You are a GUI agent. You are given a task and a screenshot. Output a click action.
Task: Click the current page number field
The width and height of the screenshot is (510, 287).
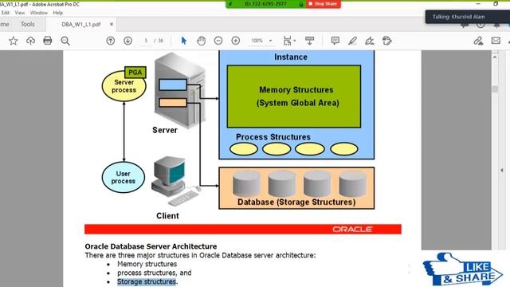(x=146, y=41)
